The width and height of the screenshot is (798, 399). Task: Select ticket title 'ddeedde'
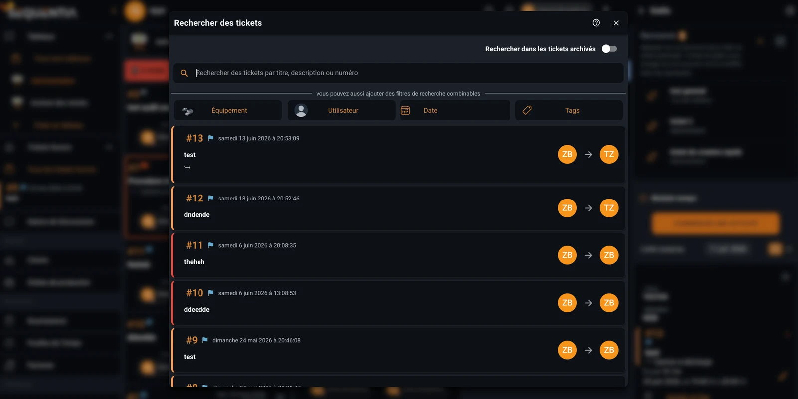197,310
